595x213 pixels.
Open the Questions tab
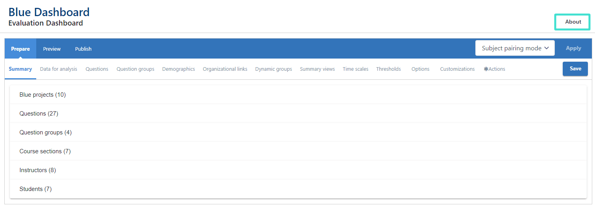(x=97, y=69)
